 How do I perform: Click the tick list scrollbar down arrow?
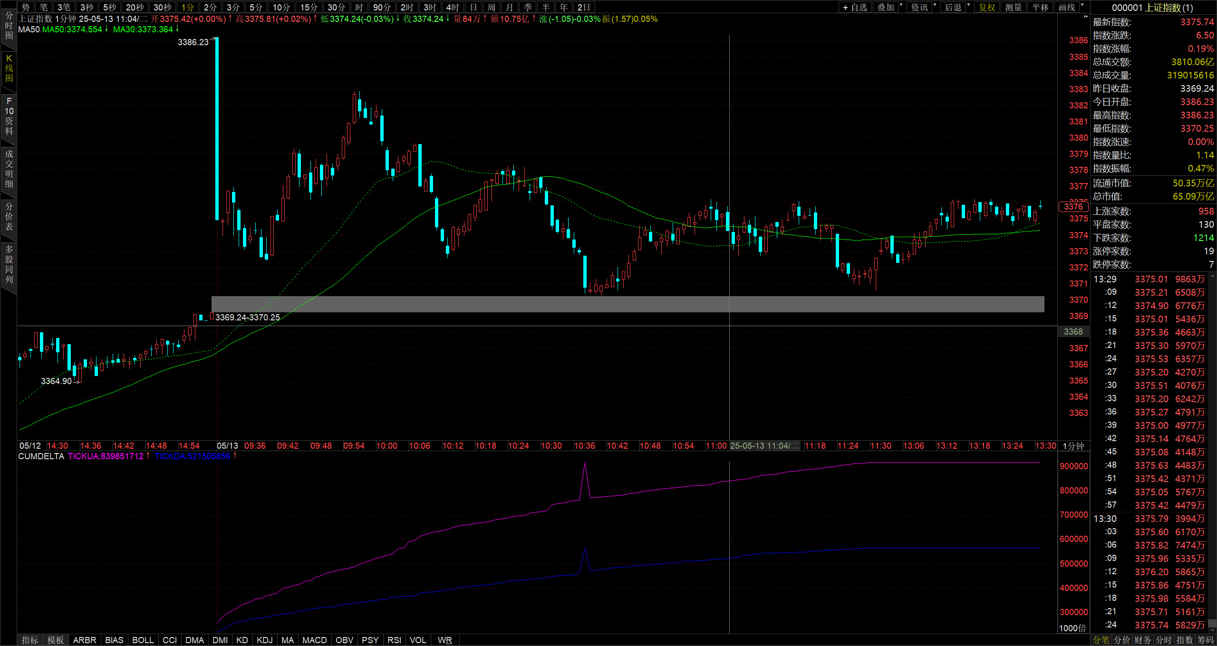click(x=1213, y=630)
